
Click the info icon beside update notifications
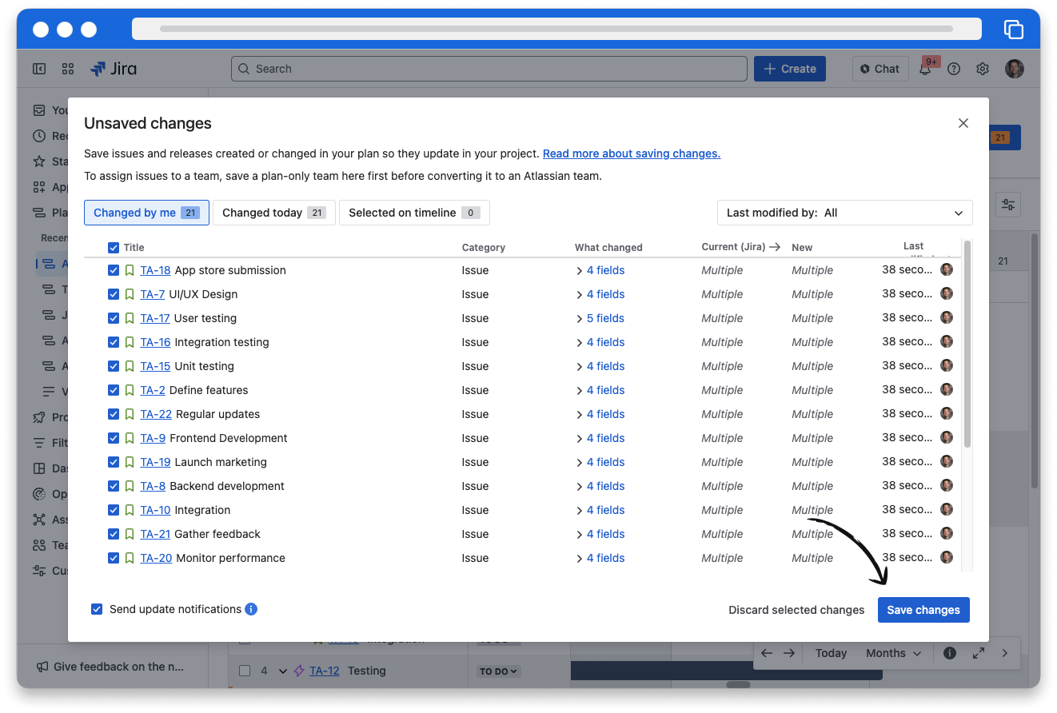(x=251, y=609)
